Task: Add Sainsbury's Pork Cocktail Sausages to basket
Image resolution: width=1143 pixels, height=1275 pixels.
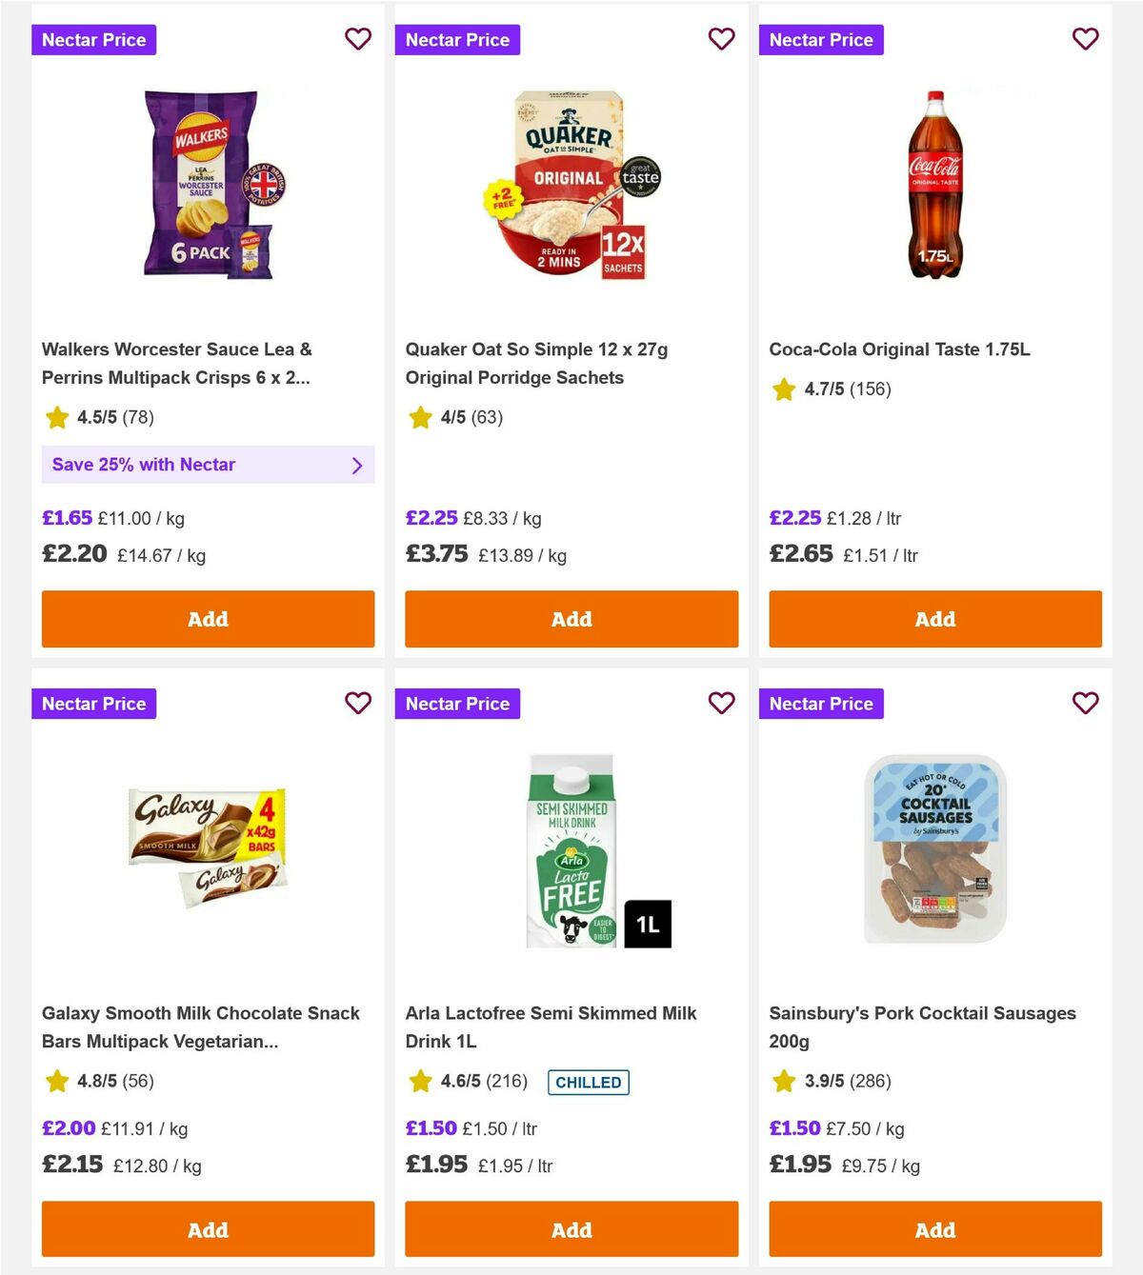Action: 935,1229
